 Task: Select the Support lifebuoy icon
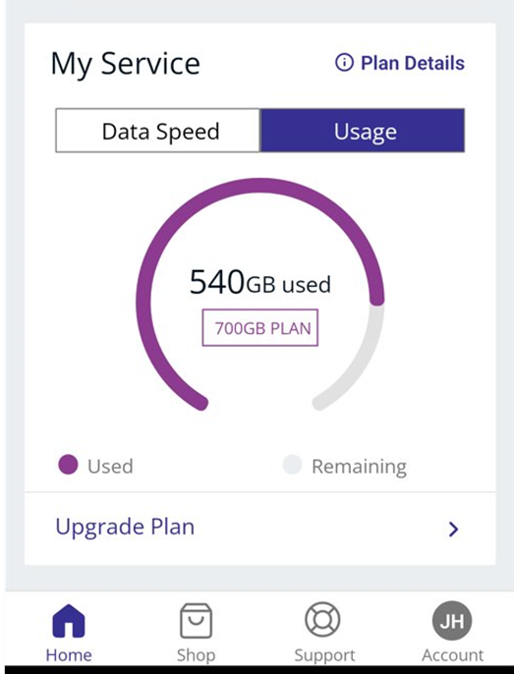click(322, 619)
